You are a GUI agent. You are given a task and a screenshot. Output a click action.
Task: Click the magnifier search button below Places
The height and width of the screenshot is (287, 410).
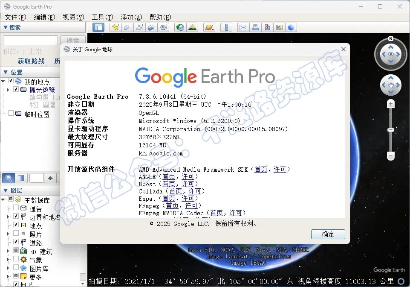(9, 178)
